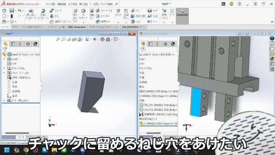This screenshot has width=275, height=155.
Task: Click the blue highlighted finger face in the assembly view
Action: click(x=196, y=102)
